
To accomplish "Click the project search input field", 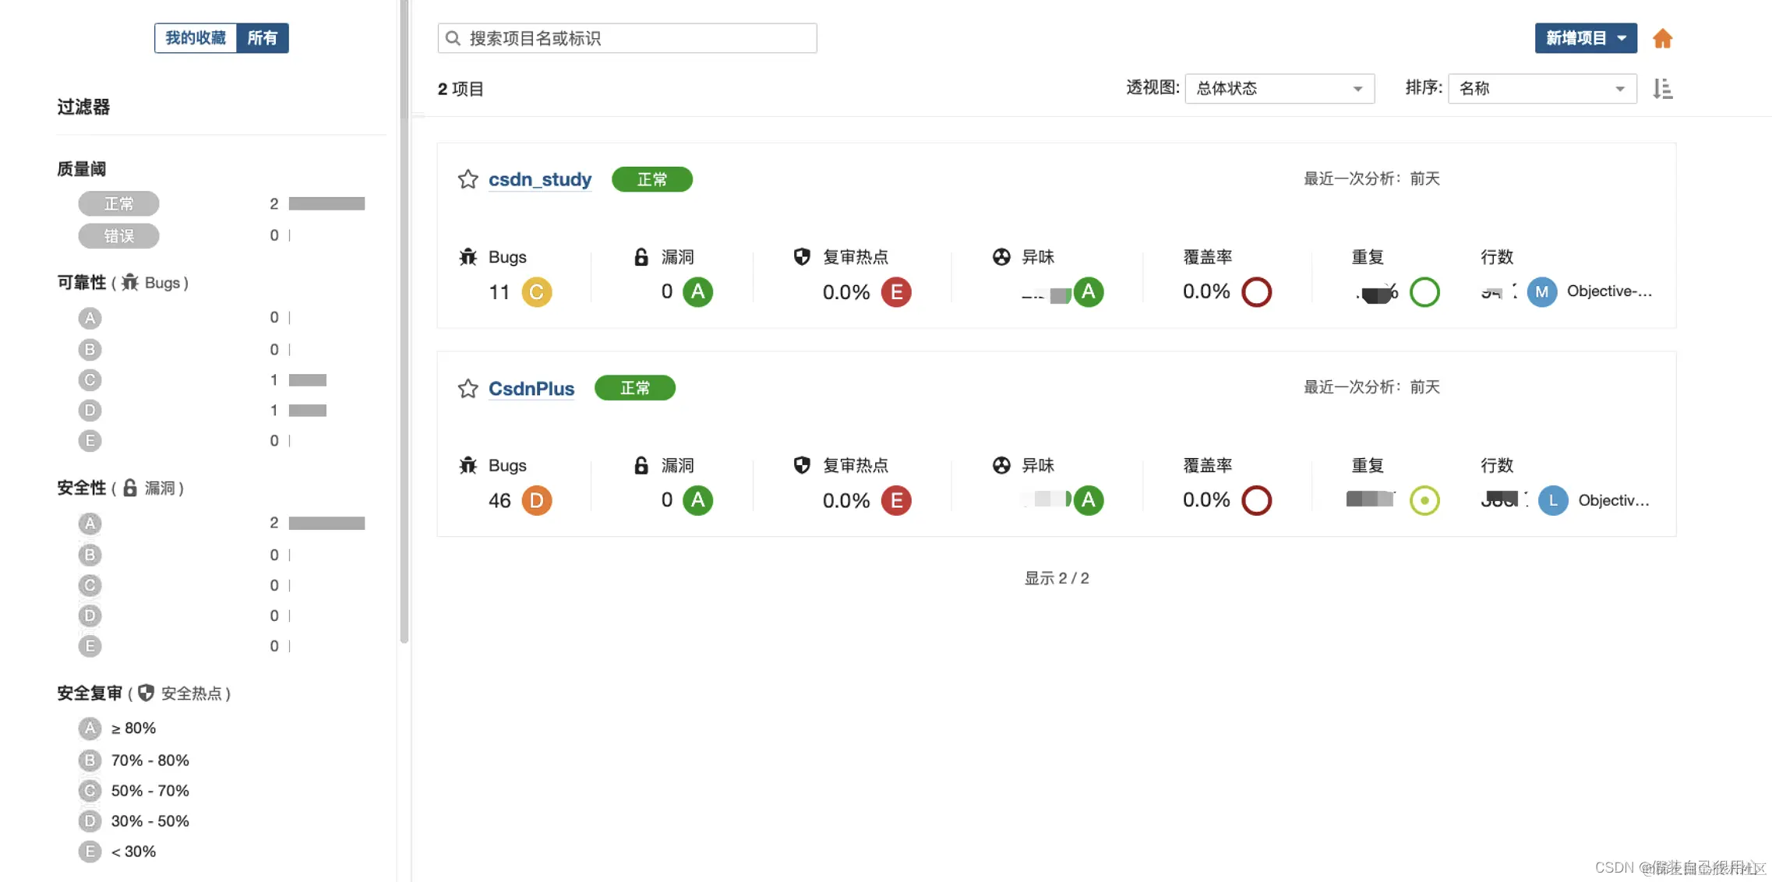I will pos(627,38).
